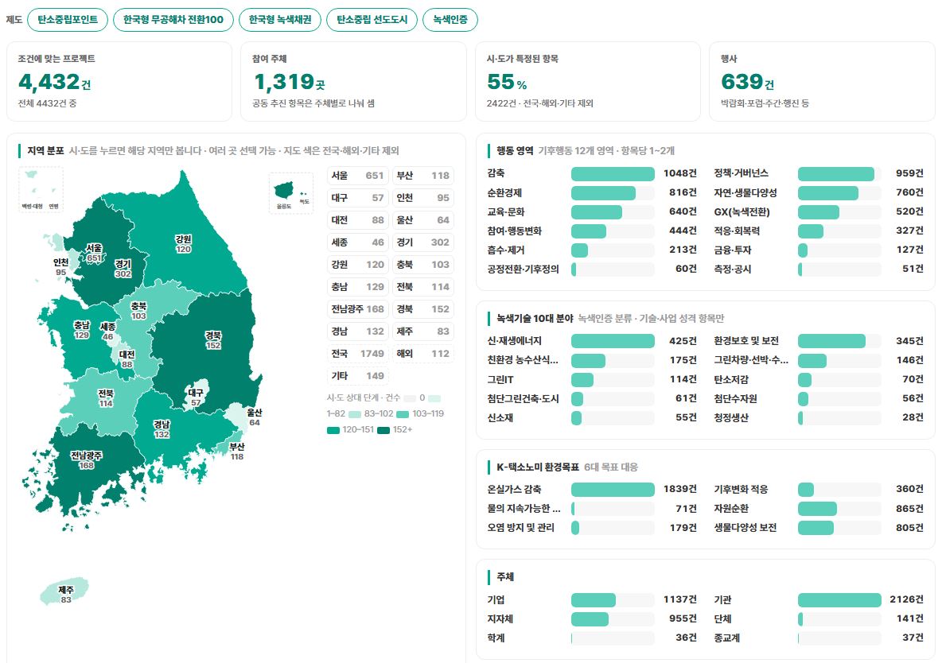Select the 강원 region on the map
Screen dimensions: 946x663
coord(187,235)
